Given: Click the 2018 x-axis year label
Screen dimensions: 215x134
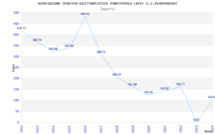Looking at the screenshot, I should [x=117, y=129].
